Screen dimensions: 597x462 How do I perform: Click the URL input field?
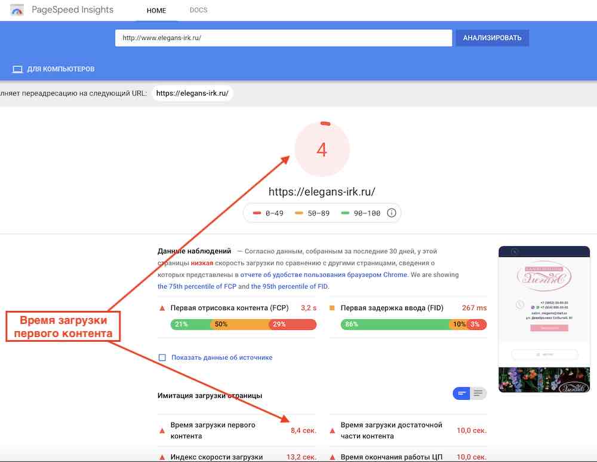(x=284, y=38)
